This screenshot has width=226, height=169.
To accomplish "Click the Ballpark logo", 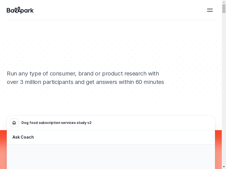I will (20, 10).
